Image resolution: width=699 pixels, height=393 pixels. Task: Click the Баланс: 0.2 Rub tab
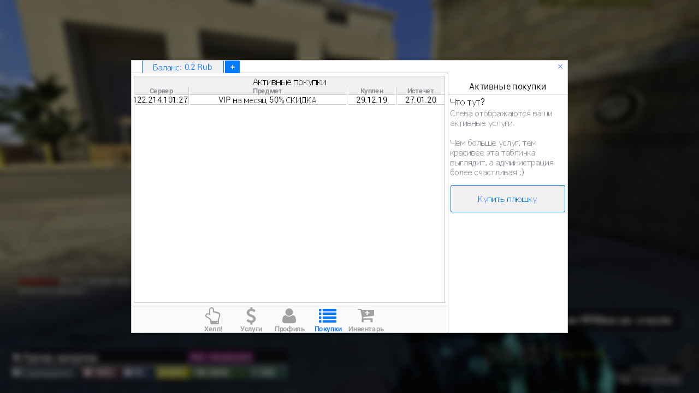pos(182,67)
